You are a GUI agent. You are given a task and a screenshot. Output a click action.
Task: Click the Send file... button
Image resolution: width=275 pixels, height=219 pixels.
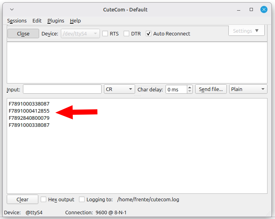(211, 89)
